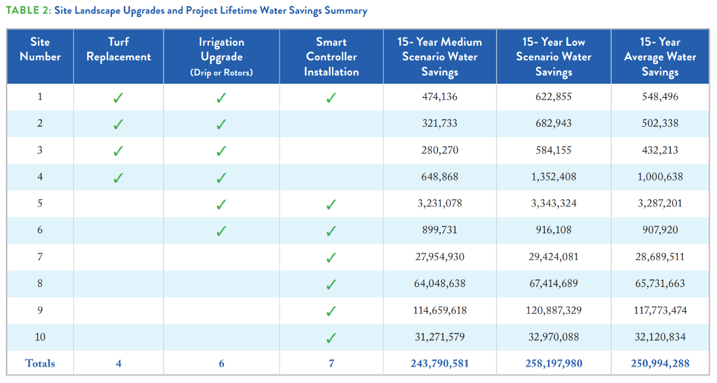This screenshot has width=717, height=383.
Task: Click the Turf Replacement checkmark for Site 1
Action: click(118, 98)
